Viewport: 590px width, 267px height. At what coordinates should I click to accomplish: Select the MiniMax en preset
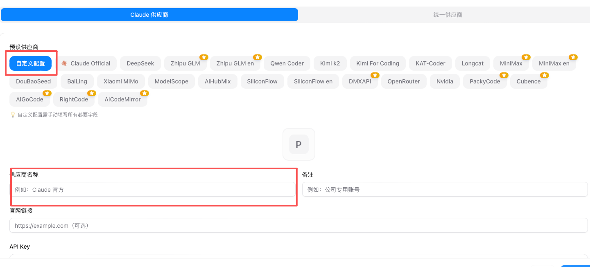click(x=554, y=63)
